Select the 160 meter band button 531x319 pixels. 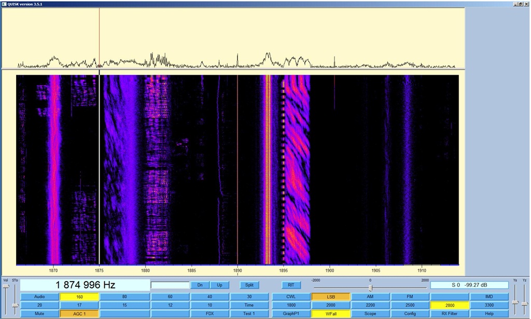tap(79, 297)
